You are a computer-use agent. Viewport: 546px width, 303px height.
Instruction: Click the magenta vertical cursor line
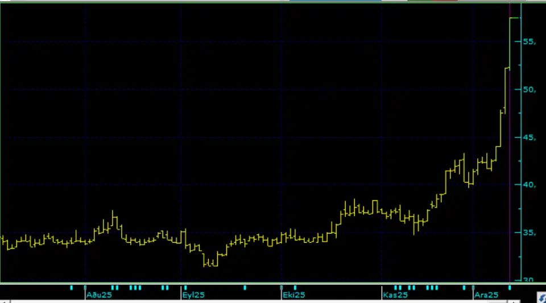(510, 142)
